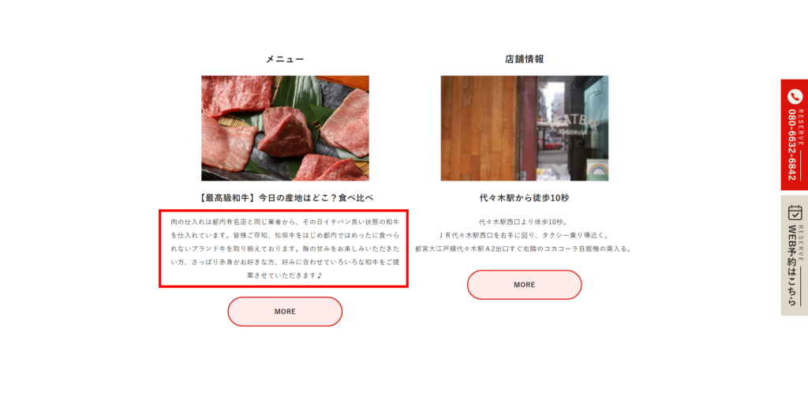This screenshot has height=396, width=808.
Task: Click RESERVE label on red phone banner
Action: pyautogui.click(x=801, y=128)
